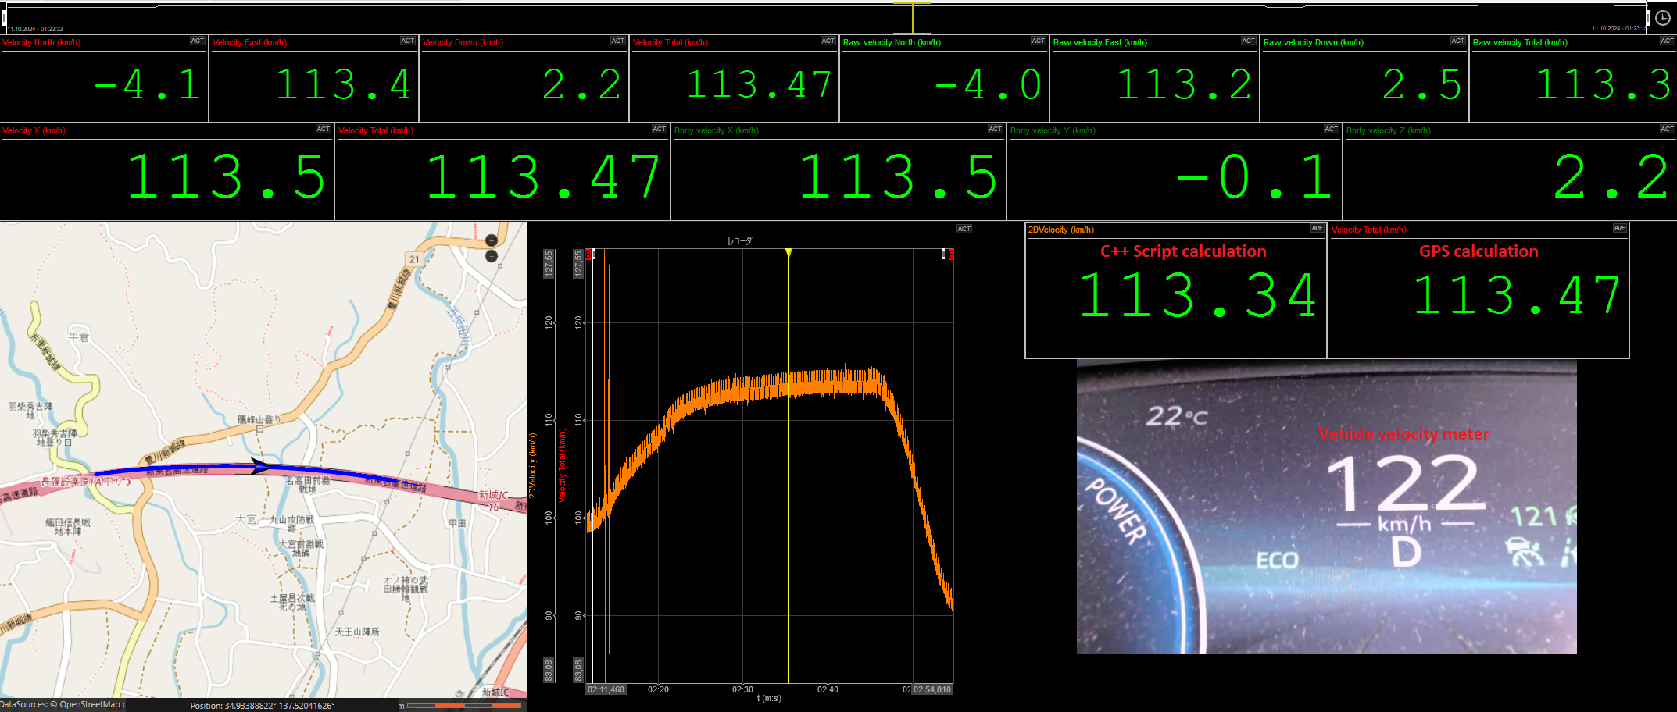The width and height of the screenshot is (1677, 712).
Task: Click the map scale bar
Action: [464, 706]
